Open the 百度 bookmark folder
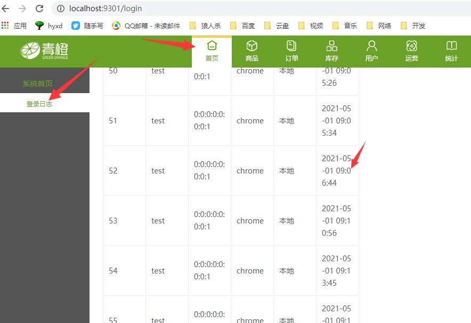 click(242, 26)
